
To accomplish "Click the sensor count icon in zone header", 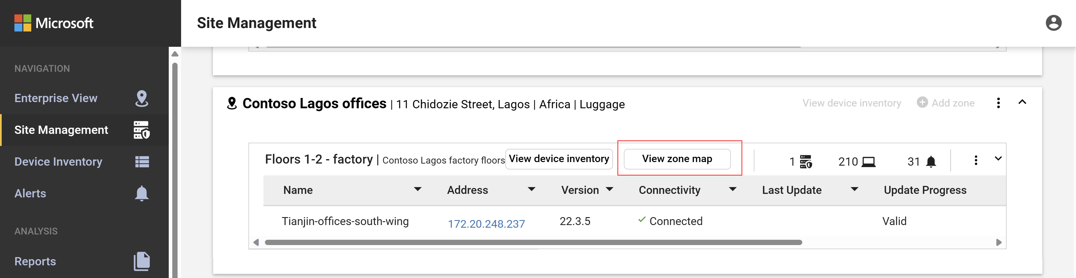I will click(805, 162).
